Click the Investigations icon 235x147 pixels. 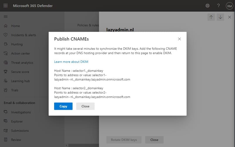[x=6, y=112]
